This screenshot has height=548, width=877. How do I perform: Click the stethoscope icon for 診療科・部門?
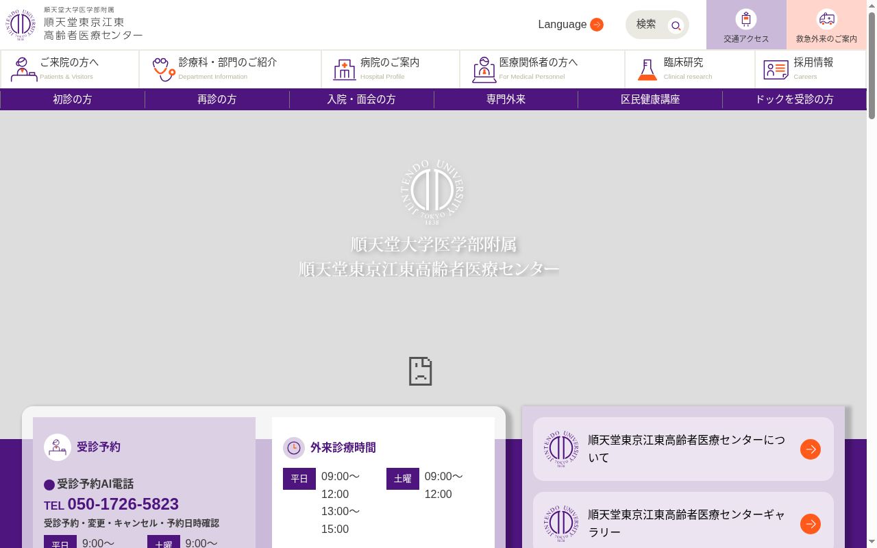coord(163,69)
